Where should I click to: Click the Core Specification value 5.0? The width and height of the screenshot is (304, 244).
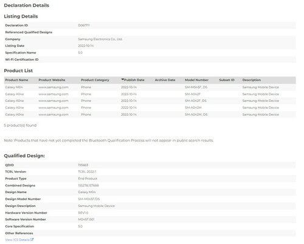(80, 226)
